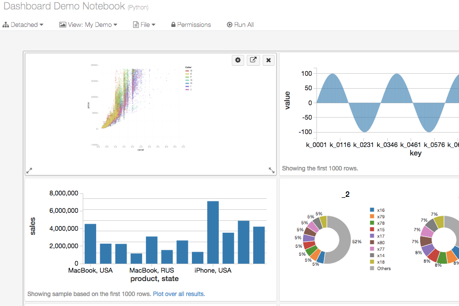459x306 pixels.
Task: Click the 'iPhone, USA' axis label
Action: (x=213, y=270)
